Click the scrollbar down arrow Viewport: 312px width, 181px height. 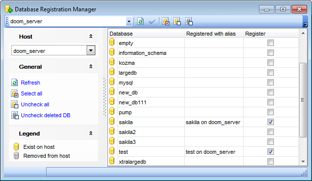point(303,162)
